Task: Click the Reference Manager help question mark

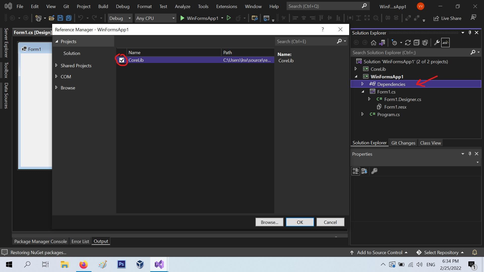Action: click(323, 29)
